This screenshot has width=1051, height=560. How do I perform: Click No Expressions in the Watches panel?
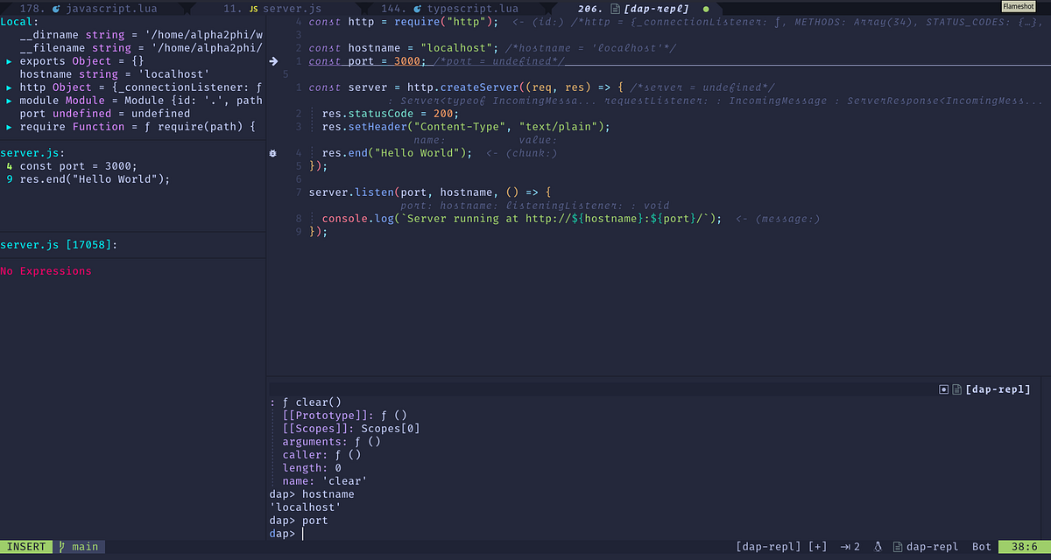[x=46, y=270]
